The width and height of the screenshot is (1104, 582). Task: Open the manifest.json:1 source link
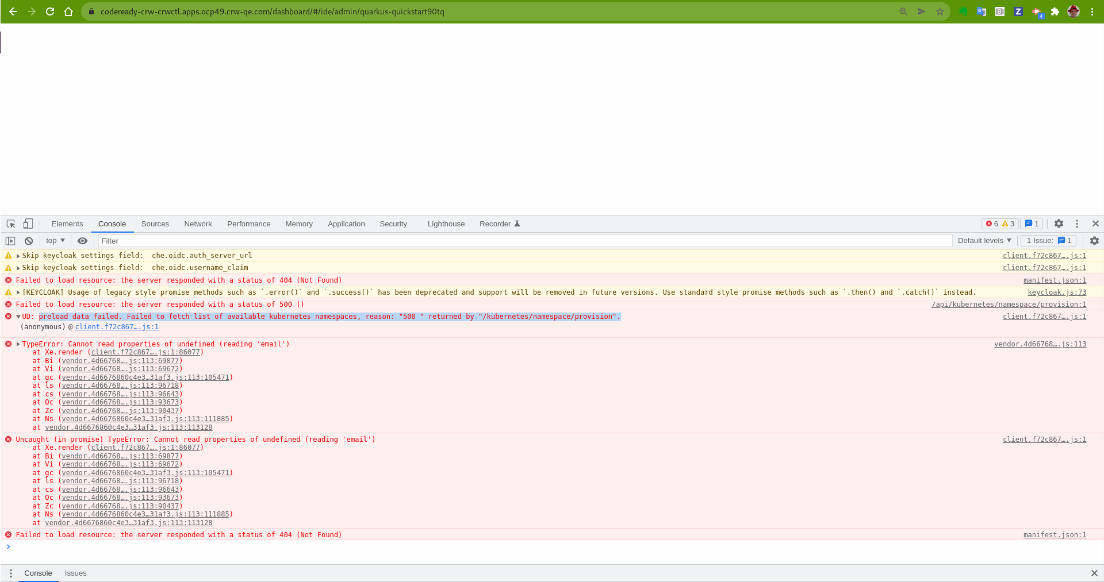(x=1055, y=280)
